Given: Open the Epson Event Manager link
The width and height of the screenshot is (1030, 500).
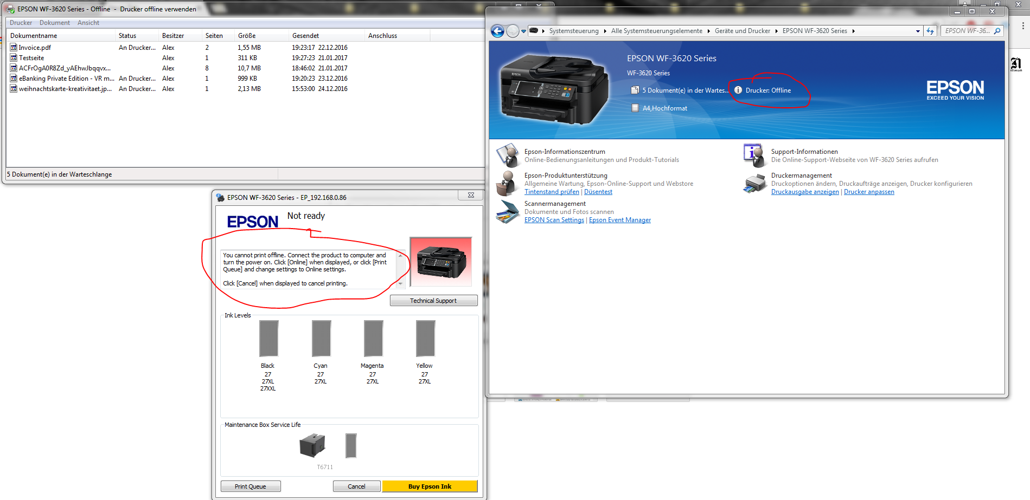Looking at the screenshot, I should point(620,220).
